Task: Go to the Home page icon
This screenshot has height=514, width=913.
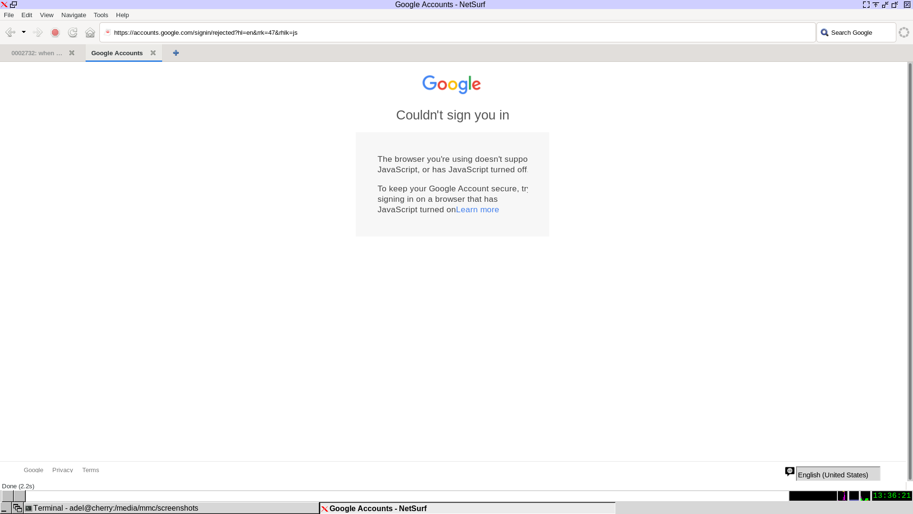Action: coord(90,32)
